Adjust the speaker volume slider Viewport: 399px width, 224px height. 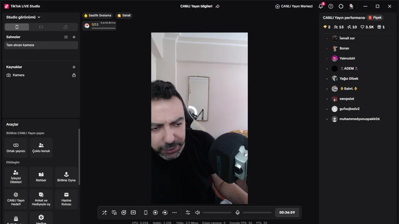(x=217, y=212)
